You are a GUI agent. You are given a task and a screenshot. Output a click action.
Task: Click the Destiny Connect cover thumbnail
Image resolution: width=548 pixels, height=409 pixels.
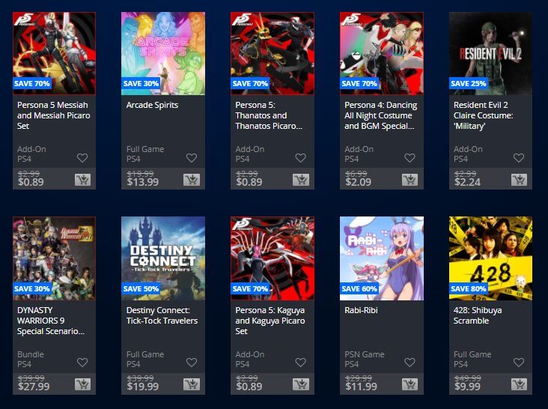(x=163, y=258)
